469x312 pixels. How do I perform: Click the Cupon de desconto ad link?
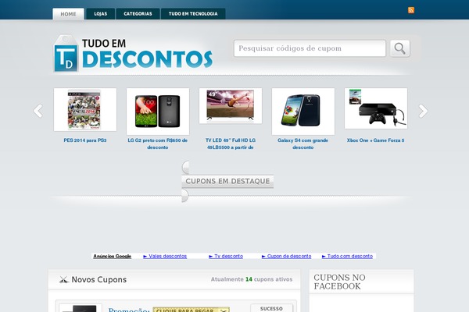tap(286, 256)
